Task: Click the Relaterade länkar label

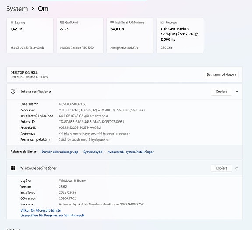Action: tap(24, 152)
